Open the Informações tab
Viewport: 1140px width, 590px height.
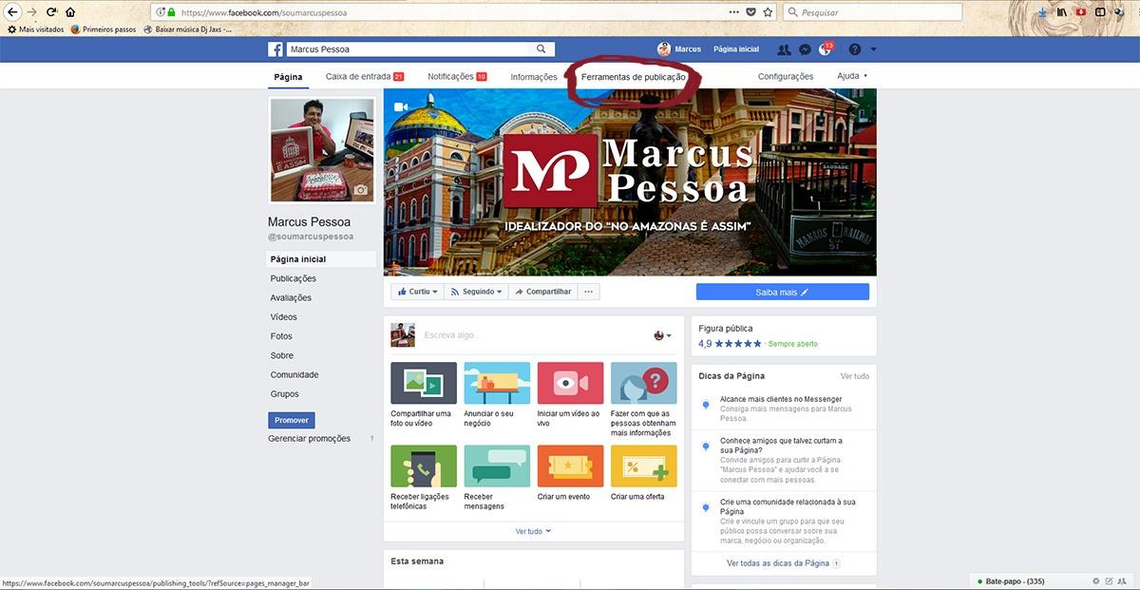pos(534,77)
